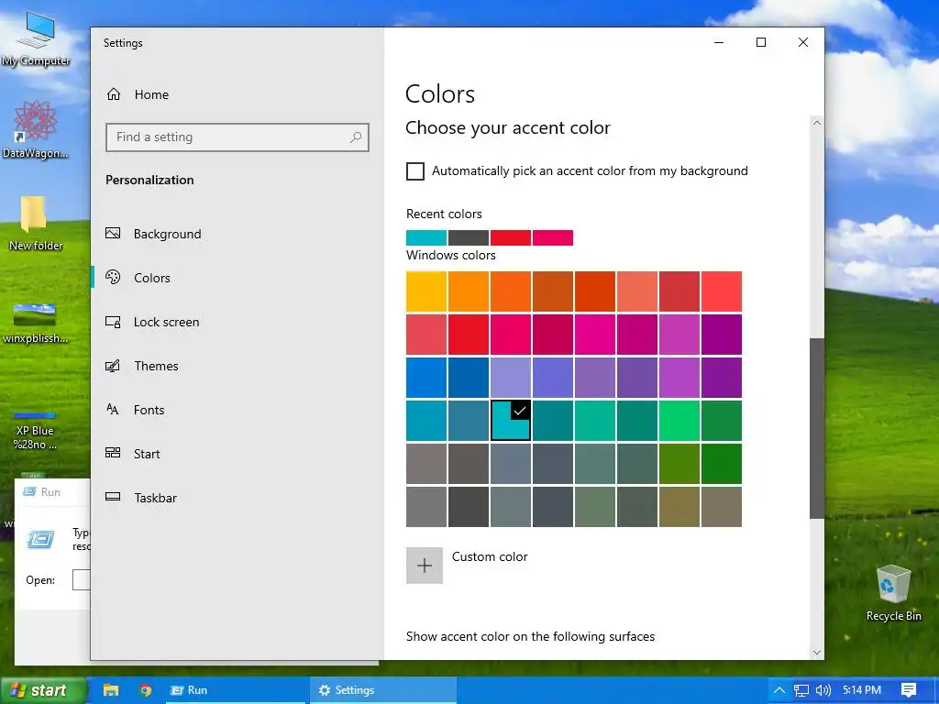
Task: Pick the teal recent color swatch
Action: (x=425, y=237)
